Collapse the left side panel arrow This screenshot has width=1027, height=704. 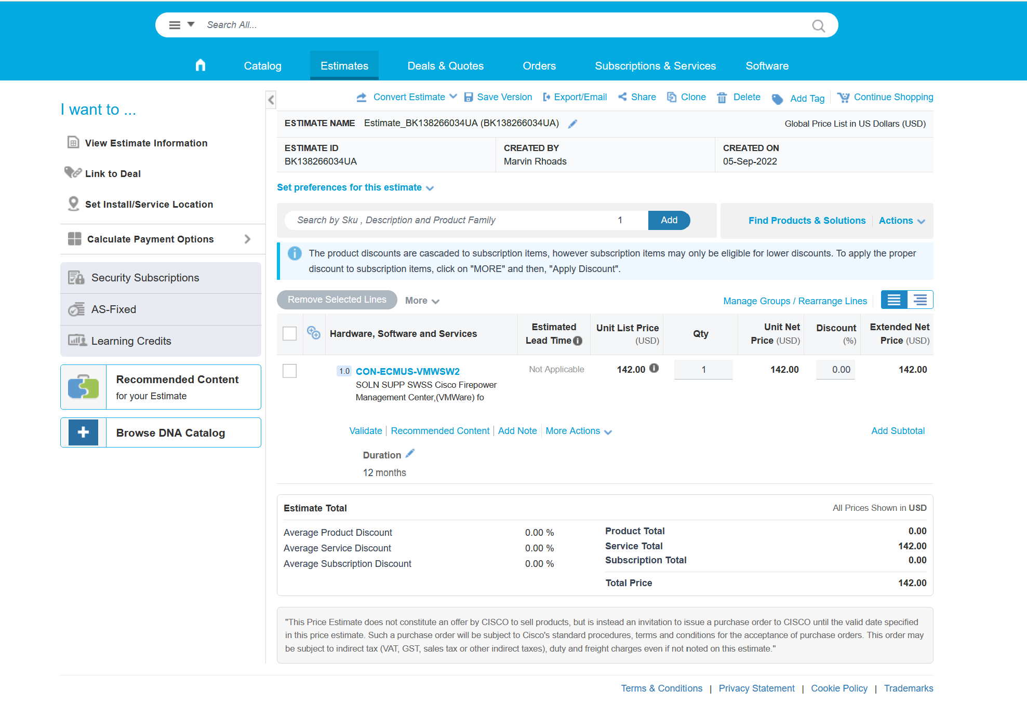point(271,100)
